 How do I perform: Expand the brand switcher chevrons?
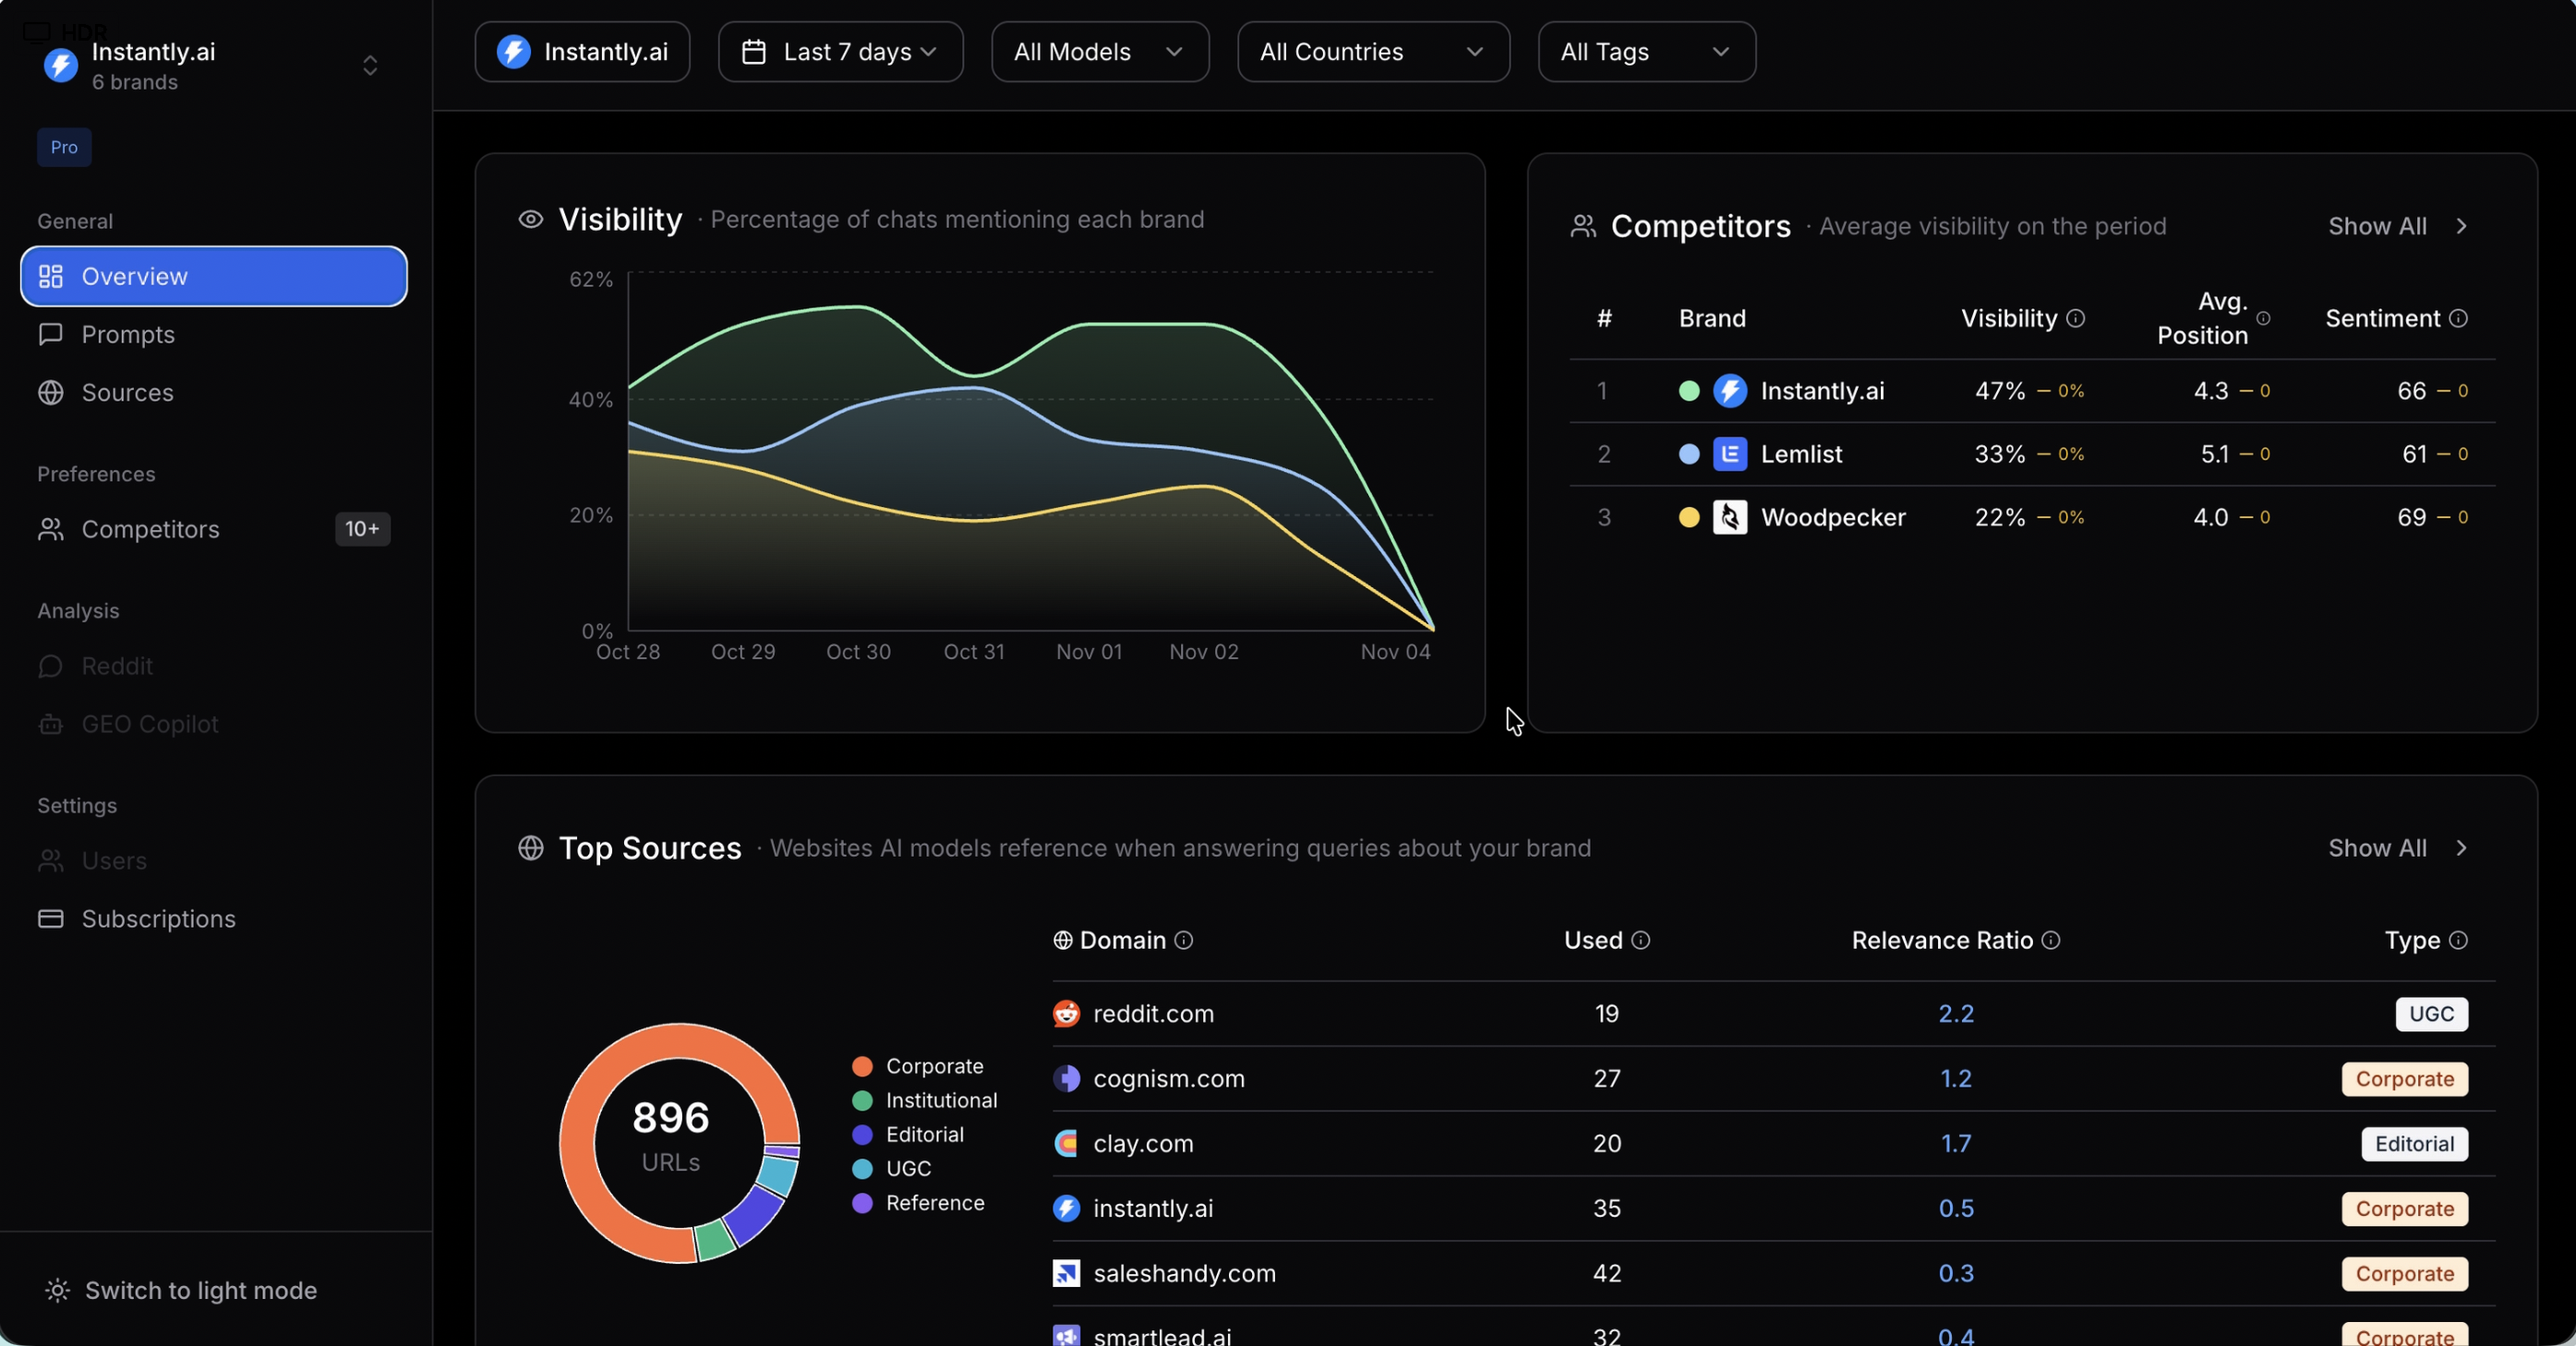pyautogui.click(x=370, y=66)
